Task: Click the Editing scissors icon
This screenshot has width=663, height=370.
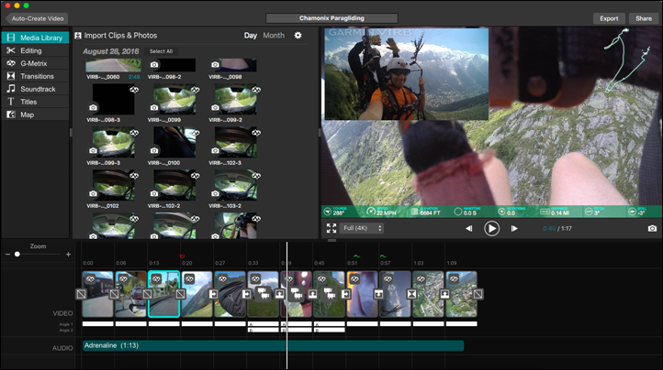Action: coord(11,50)
